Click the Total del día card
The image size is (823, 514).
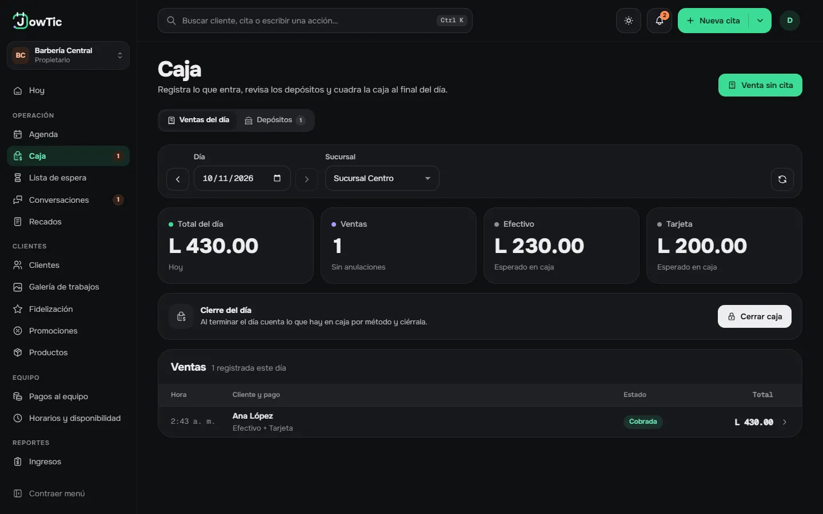235,246
